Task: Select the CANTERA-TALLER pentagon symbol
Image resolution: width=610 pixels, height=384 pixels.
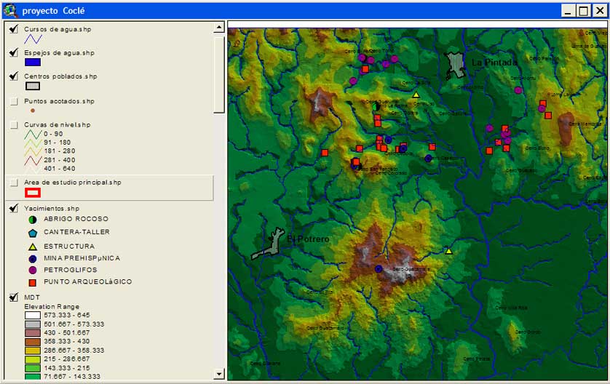Action: pyautogui.click(x=32, y=233)
